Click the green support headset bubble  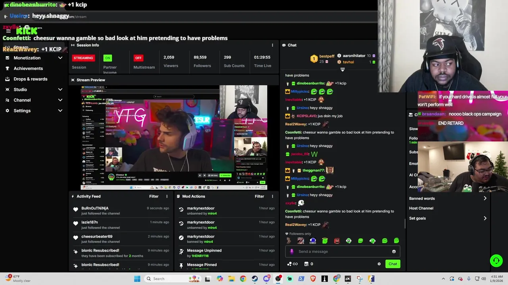496,260
